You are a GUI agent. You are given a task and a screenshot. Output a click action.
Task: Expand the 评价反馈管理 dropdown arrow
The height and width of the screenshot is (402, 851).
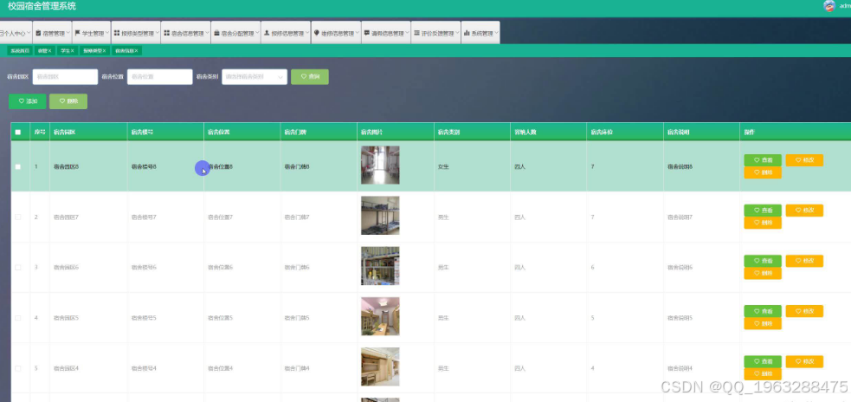click(x=457, y=33)
